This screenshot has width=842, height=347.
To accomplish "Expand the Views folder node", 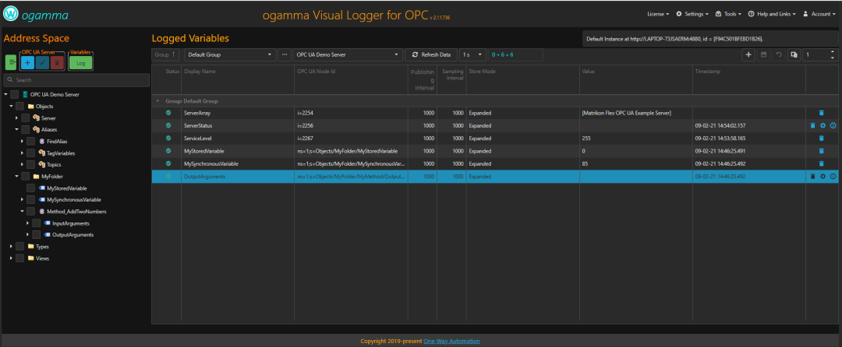I will pos(11,258).
